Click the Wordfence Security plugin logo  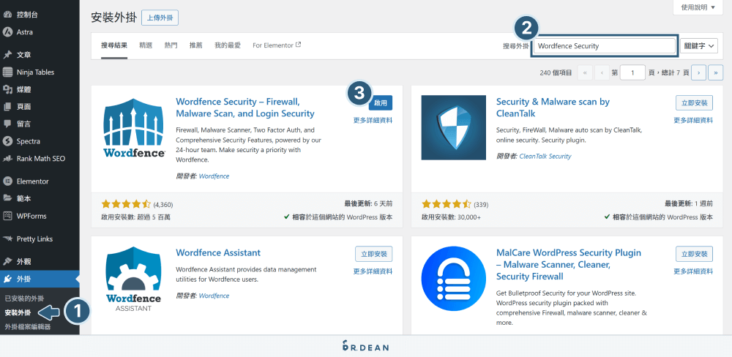coord(133,129)
